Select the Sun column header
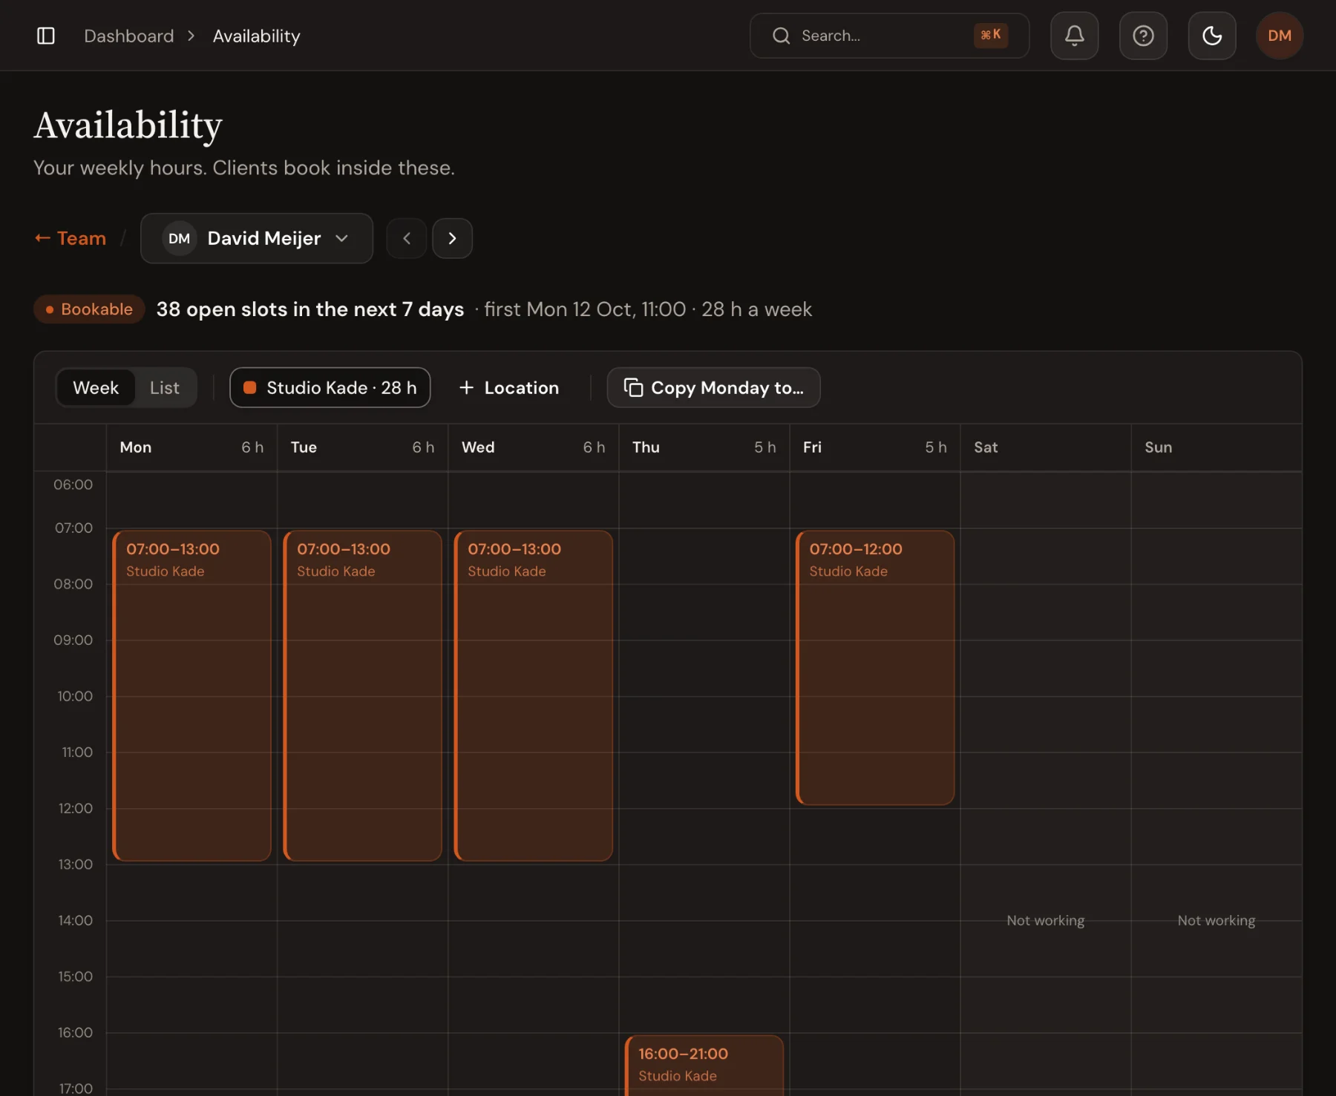1336x1096 pixels. tap(1217, 447)
